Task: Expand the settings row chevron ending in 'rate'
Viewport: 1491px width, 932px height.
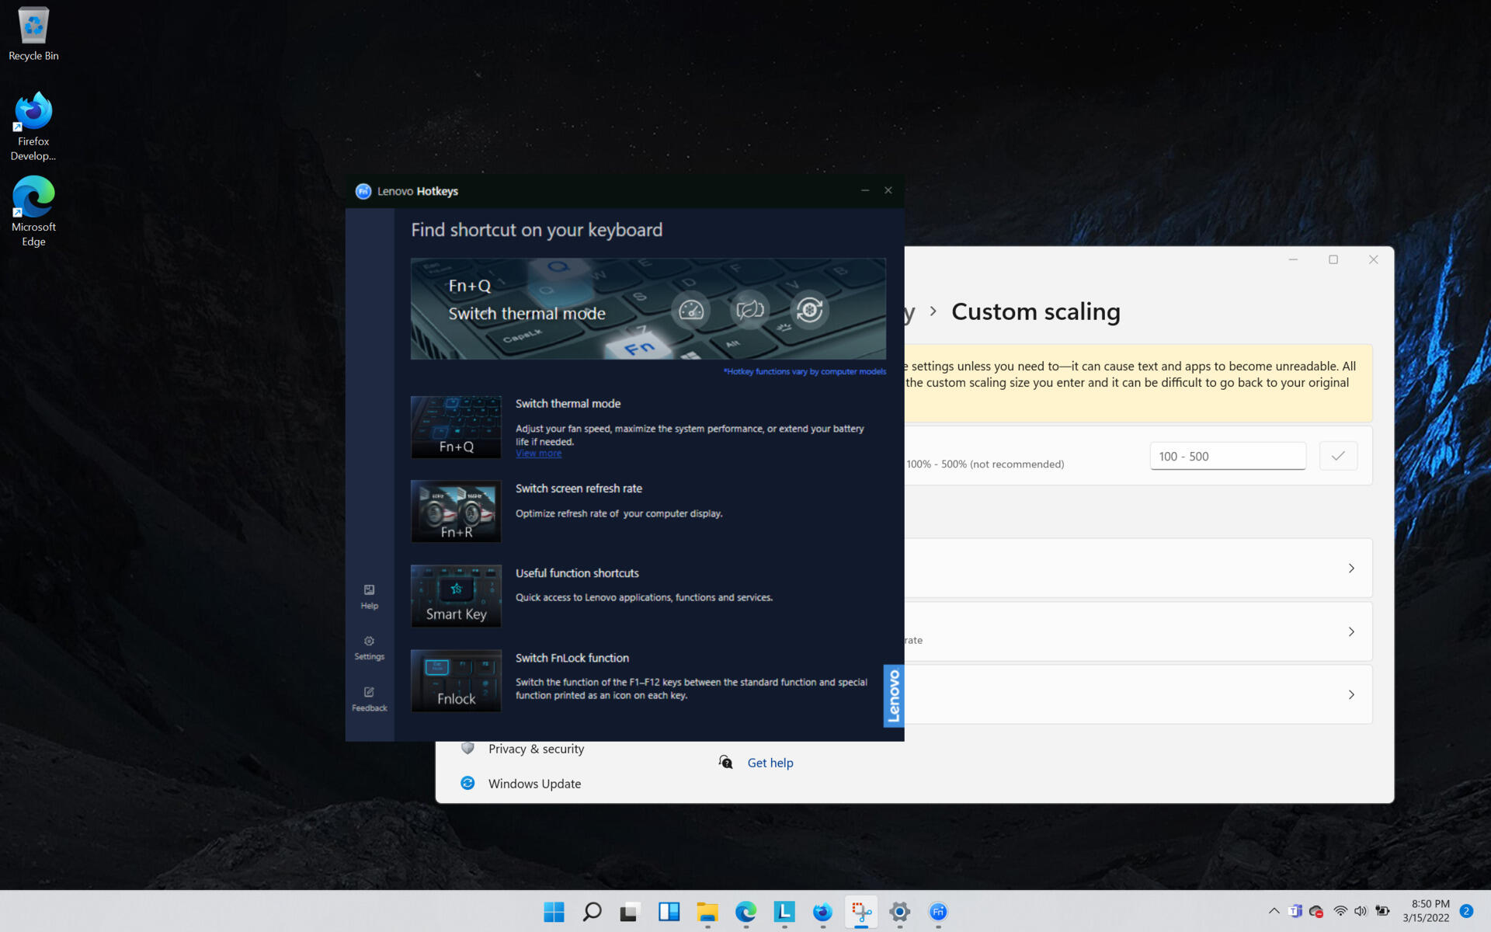Action: tap(1351, 631)
